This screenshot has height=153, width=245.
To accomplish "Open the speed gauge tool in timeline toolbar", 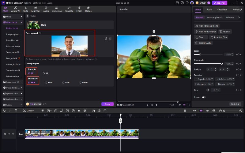I will tap(56, 111).
